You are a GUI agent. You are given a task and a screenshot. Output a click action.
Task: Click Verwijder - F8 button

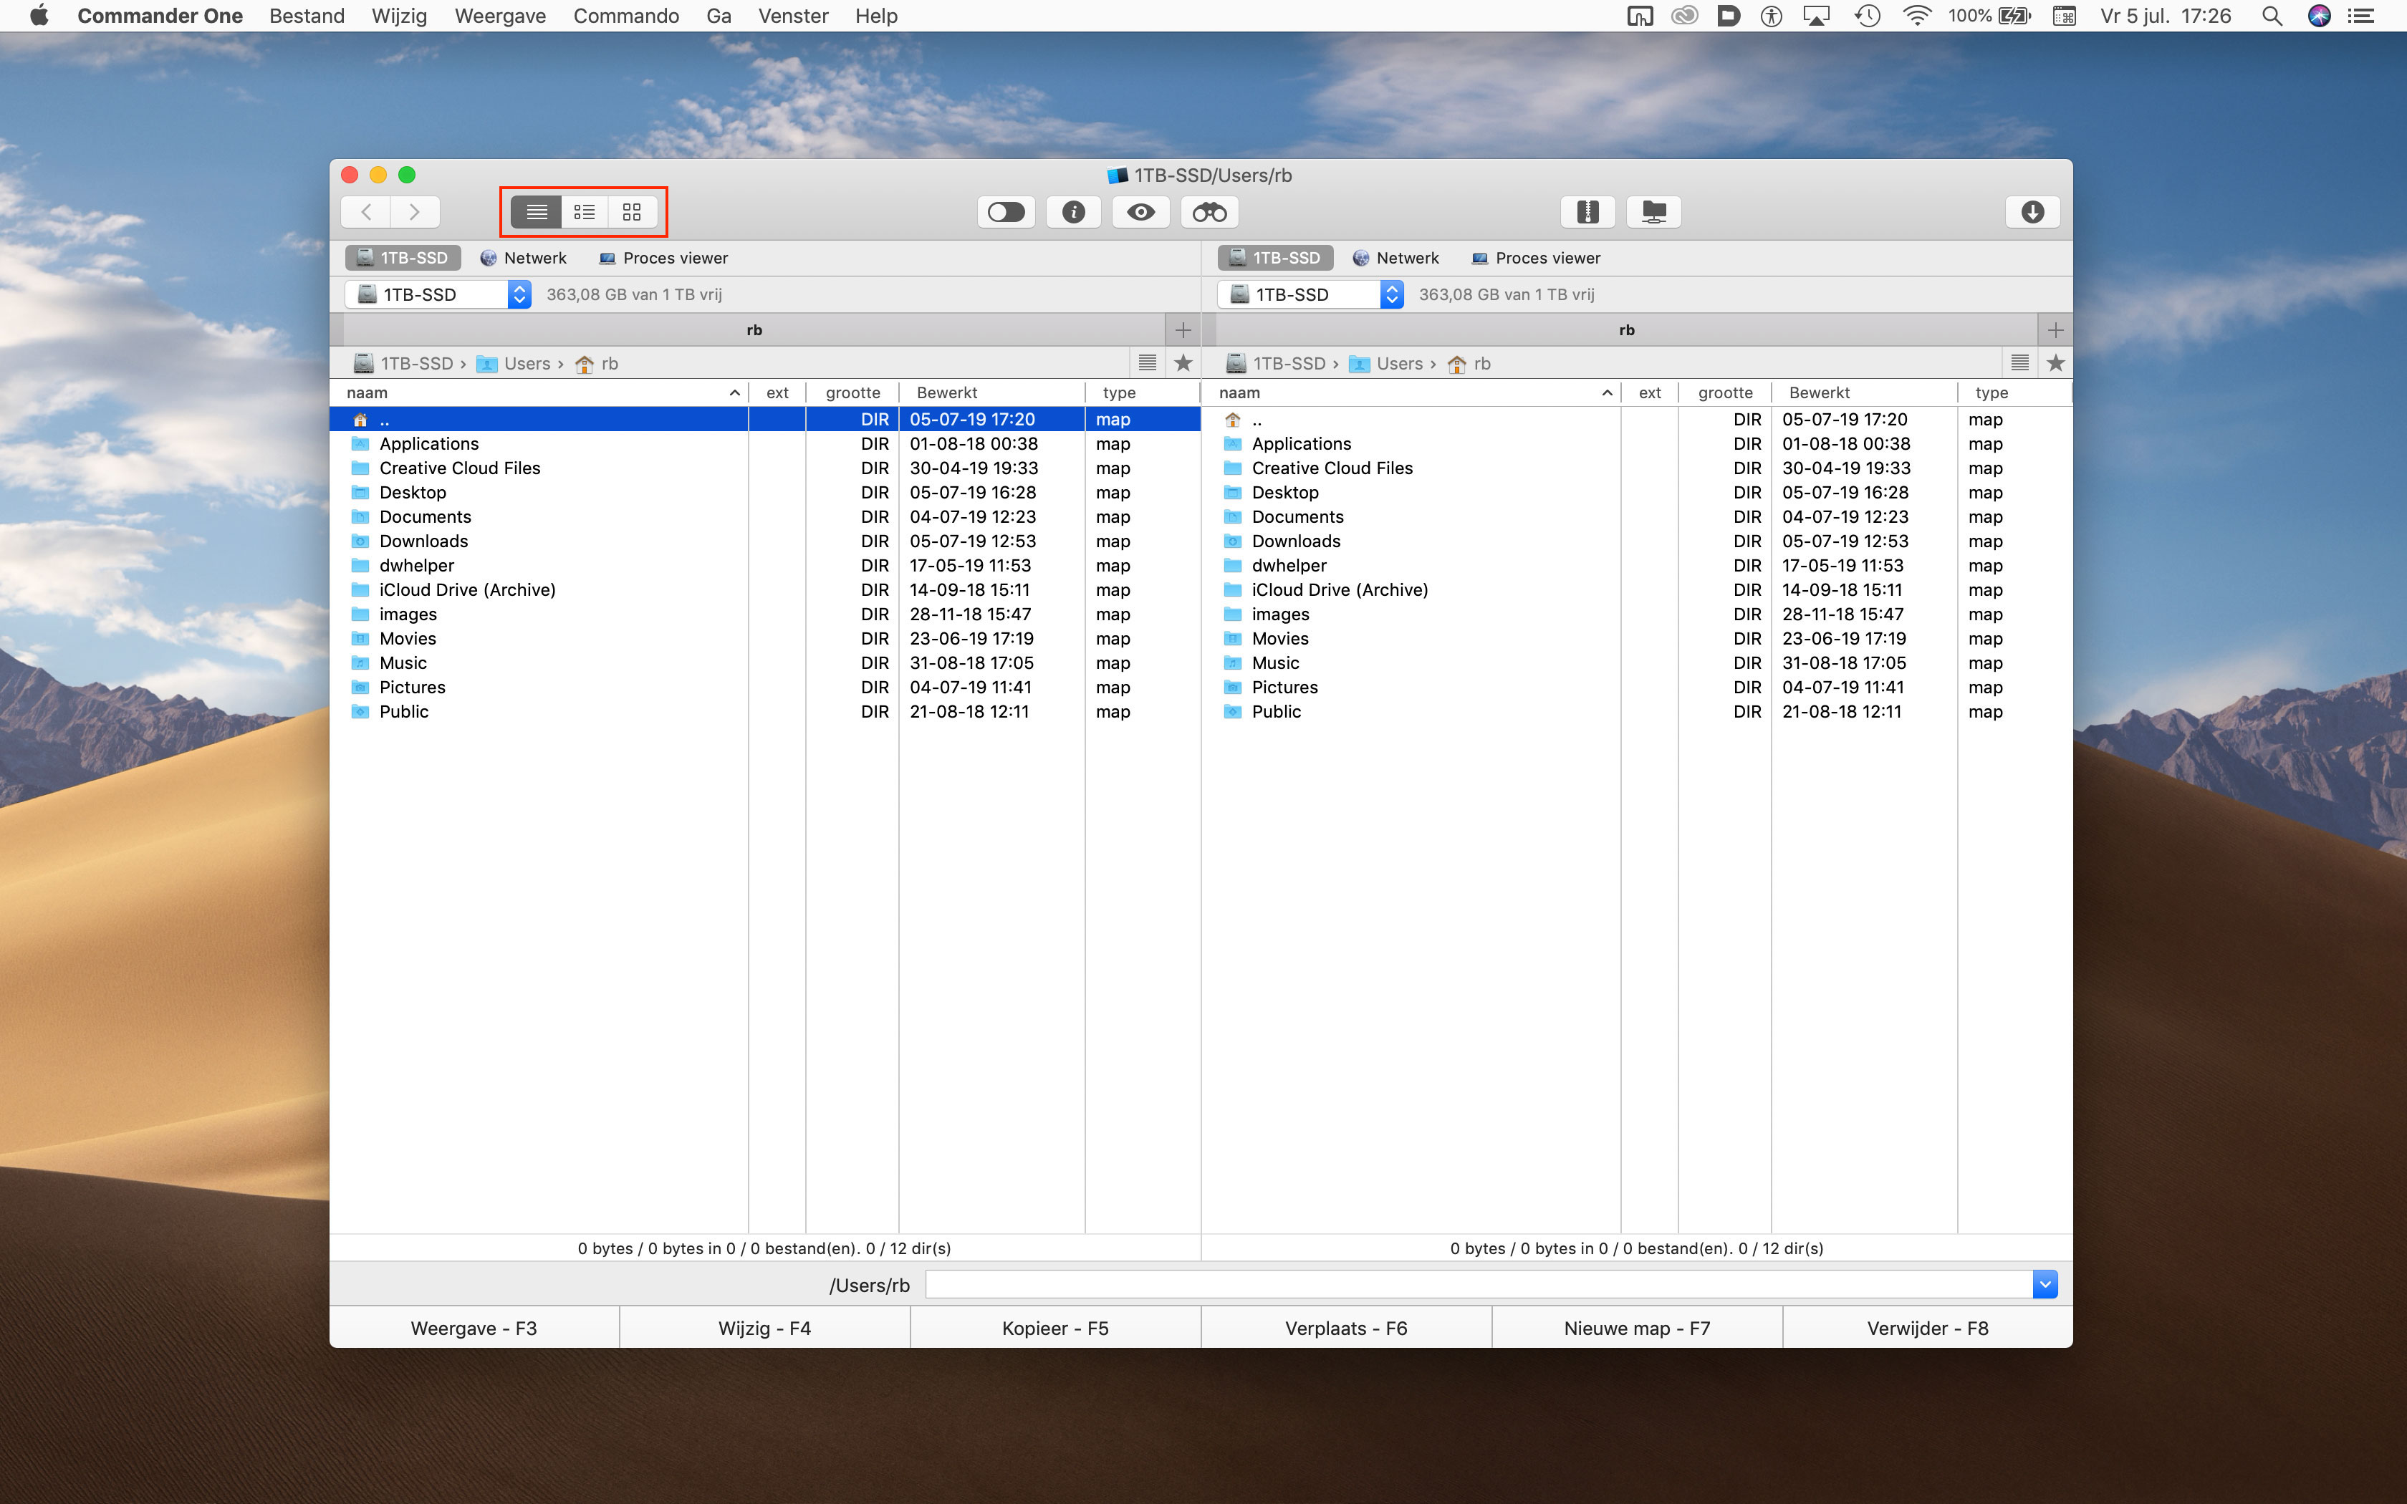coord(1928,1328)
